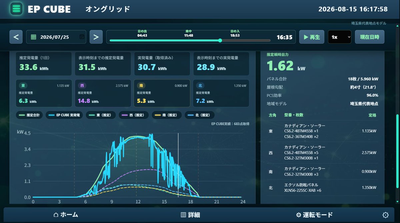Click the 16:35 displayed time
Viewport: 400px width, 223px height.
click(x=284, y=37)
